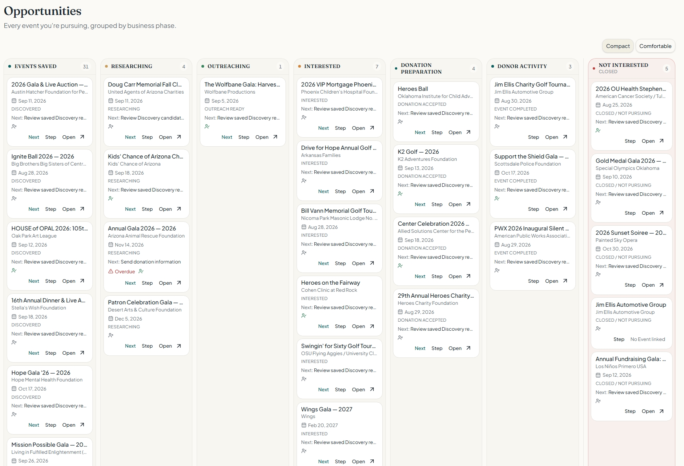Click open arrow icon on Doug Carr Memorial card
The image size is (684, 466).
(x=179, y=137)
